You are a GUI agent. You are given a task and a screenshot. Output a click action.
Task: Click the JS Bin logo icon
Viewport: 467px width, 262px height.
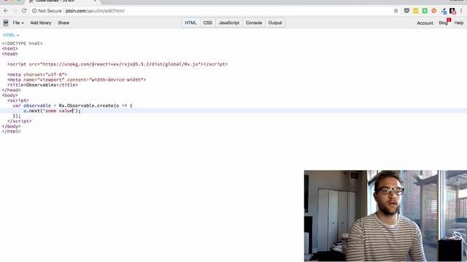coord(6,23)
